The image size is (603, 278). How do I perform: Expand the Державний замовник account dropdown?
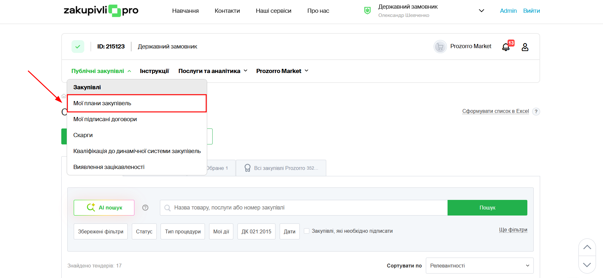pyautogui.click(x=481, y=11)
